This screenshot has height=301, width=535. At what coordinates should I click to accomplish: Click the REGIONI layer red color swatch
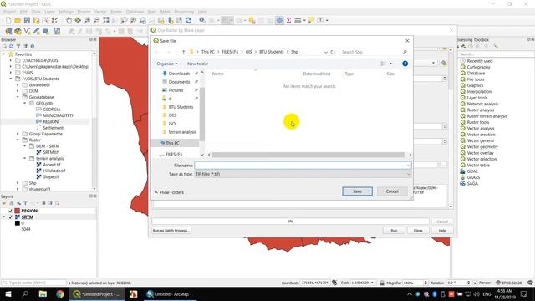click(18, 211)
